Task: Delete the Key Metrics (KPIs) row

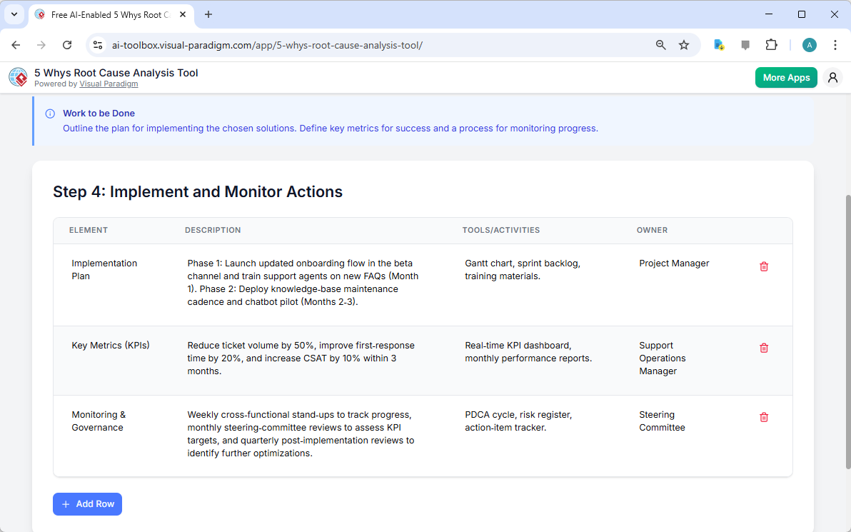Action: coord(764,348)
